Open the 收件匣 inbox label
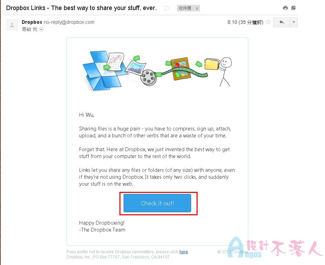The height and width of the screenshot is (265, 325). [185, 8]
